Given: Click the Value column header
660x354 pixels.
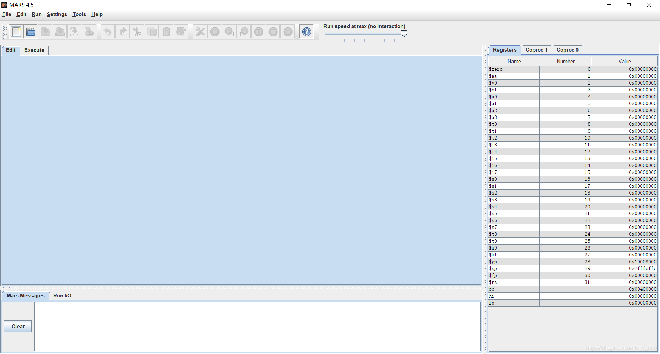Looking at the screenshot, I should pyautogui.click(x=625, y=62).
